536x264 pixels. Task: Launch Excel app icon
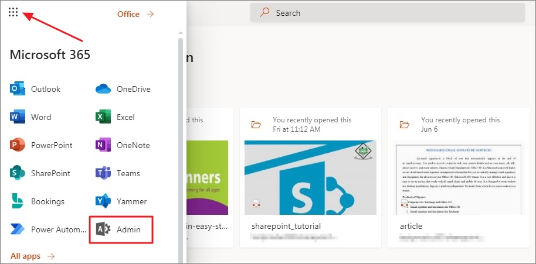pos(103,117)
